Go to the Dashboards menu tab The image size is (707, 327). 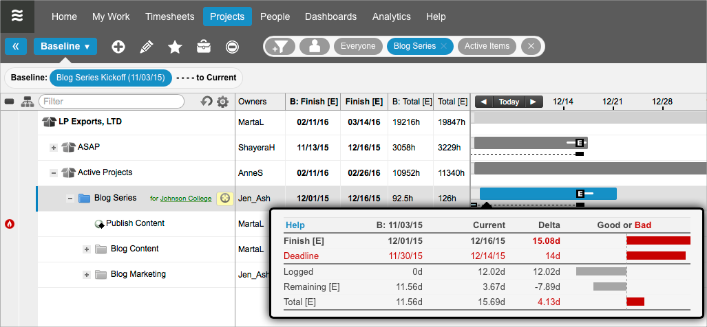coord(330,16)
